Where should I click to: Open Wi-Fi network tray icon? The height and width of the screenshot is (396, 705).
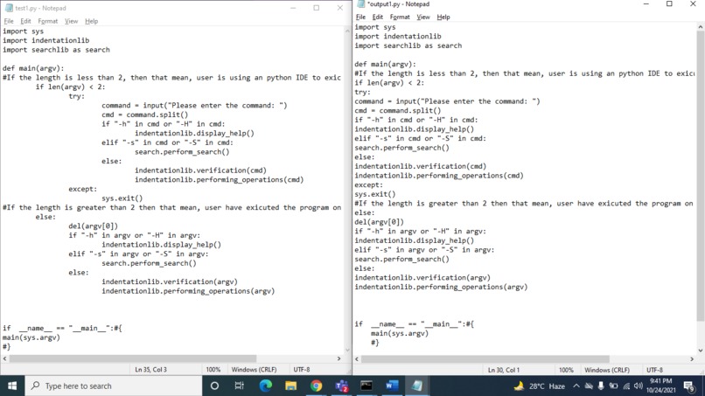click(x=626, y=386)
